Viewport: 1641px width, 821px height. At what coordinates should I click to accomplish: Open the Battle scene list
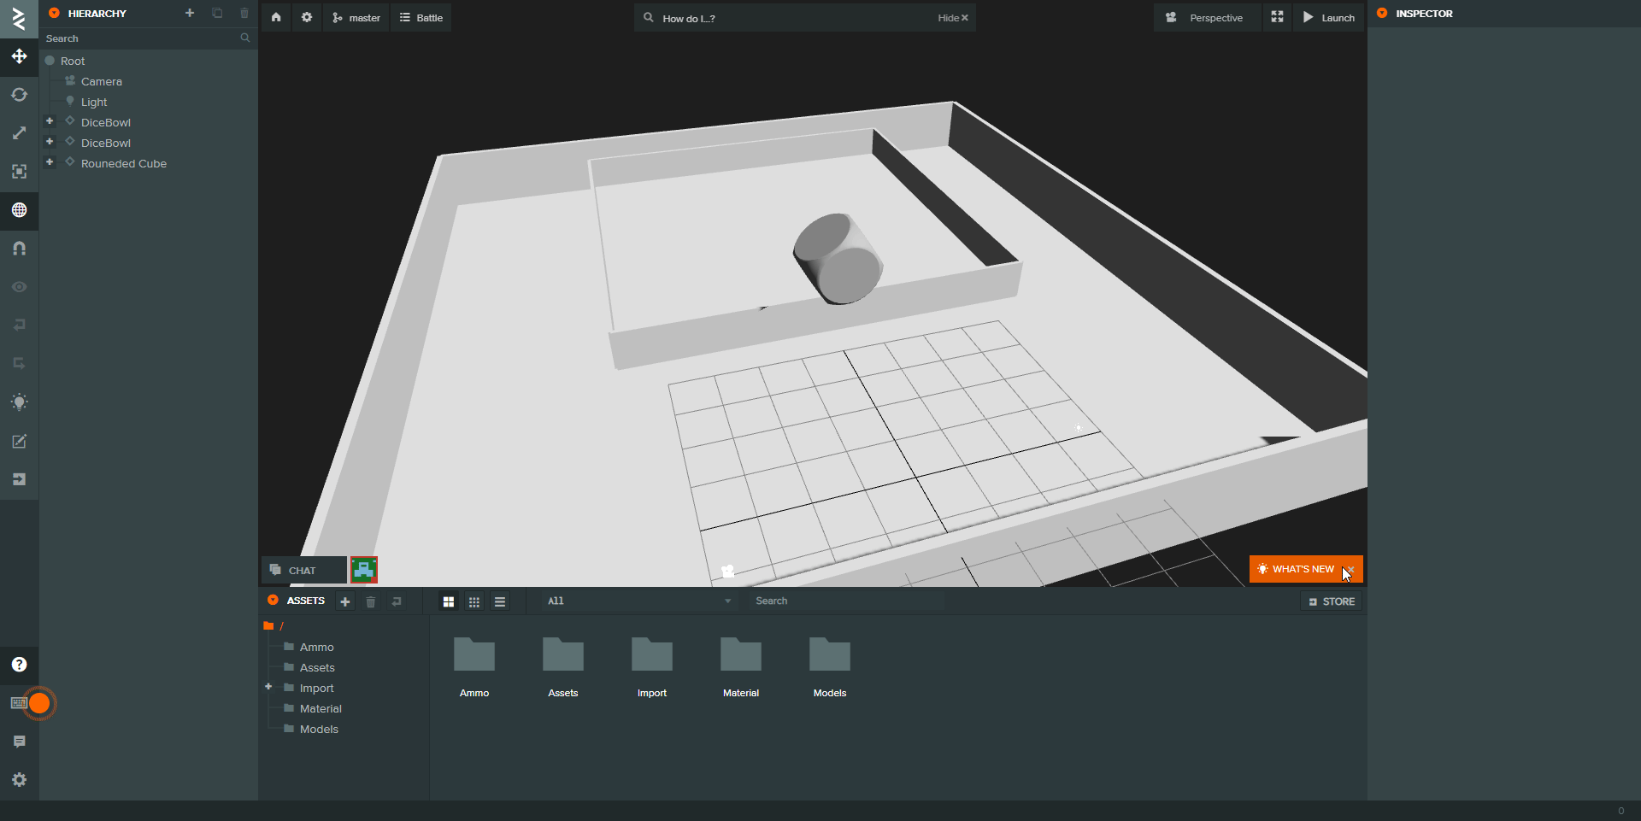[421, 17]
